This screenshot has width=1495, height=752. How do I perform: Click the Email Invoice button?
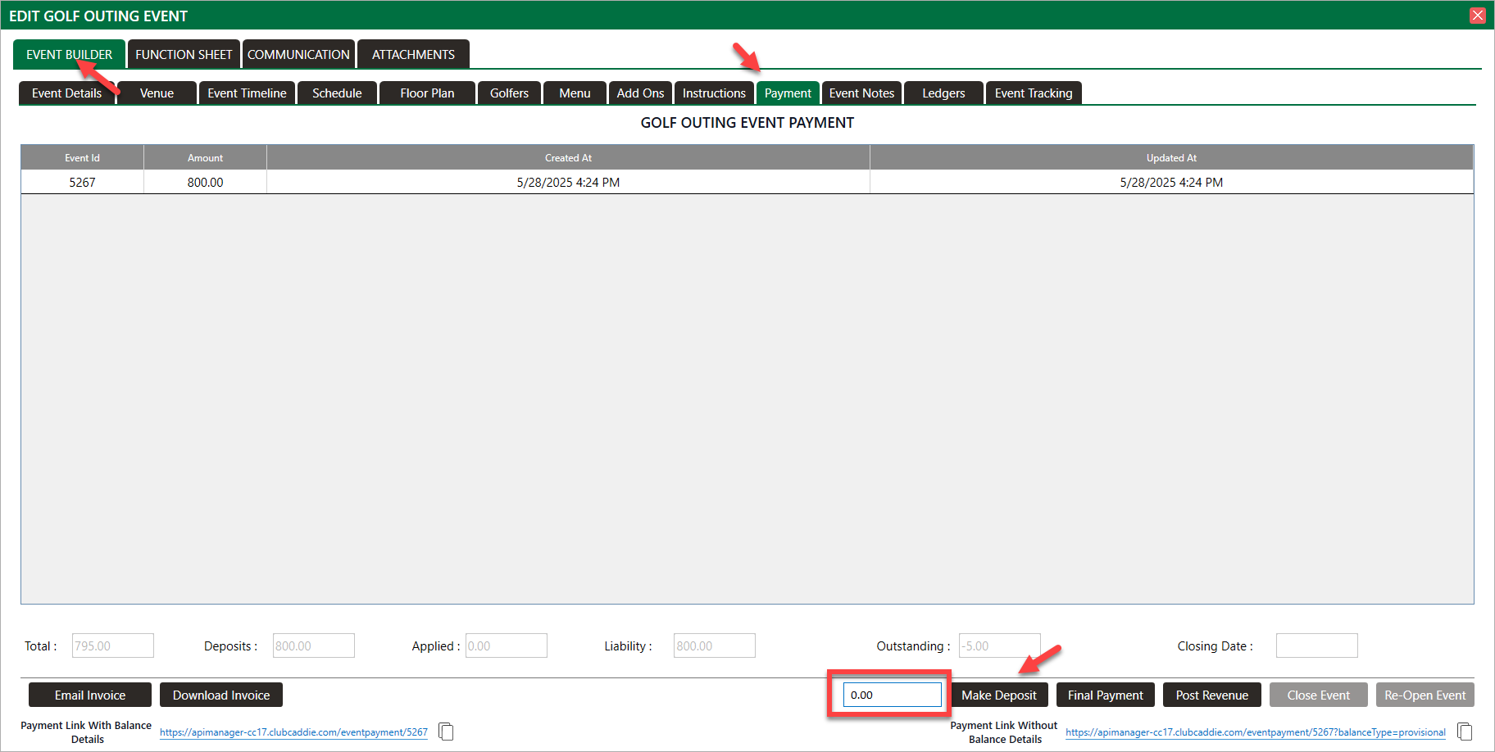click(90, 695)
